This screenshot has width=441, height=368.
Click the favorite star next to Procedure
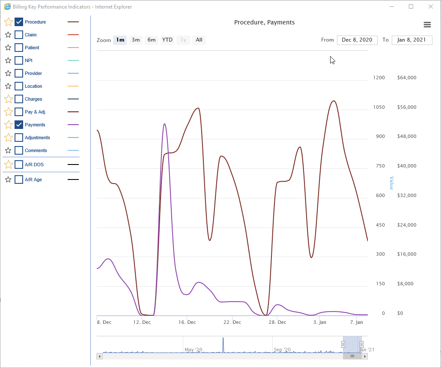click(x=9, y=22)
